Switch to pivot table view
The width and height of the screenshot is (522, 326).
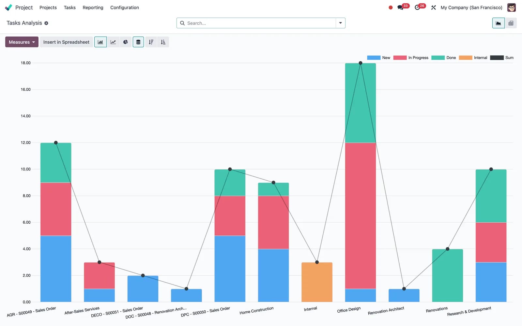point(511,23)
